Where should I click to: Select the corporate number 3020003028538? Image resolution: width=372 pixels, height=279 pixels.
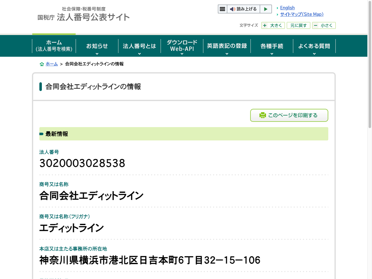coord(82,163)
